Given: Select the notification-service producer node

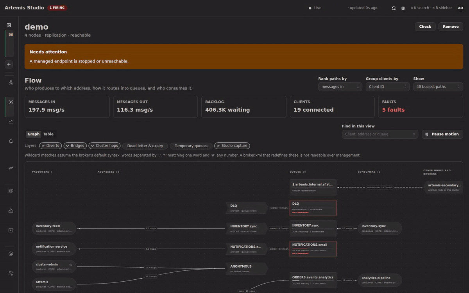Looking at the screenshot, I should (x=54, y=248).
